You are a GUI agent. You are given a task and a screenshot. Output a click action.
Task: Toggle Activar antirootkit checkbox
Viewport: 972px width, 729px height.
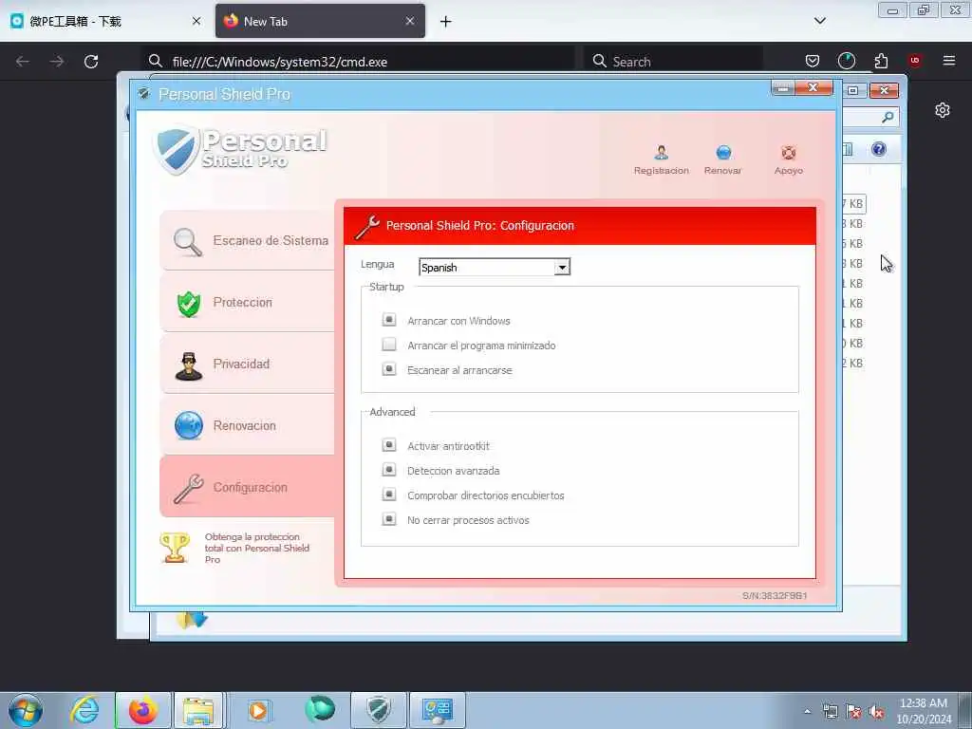point(388,445)
